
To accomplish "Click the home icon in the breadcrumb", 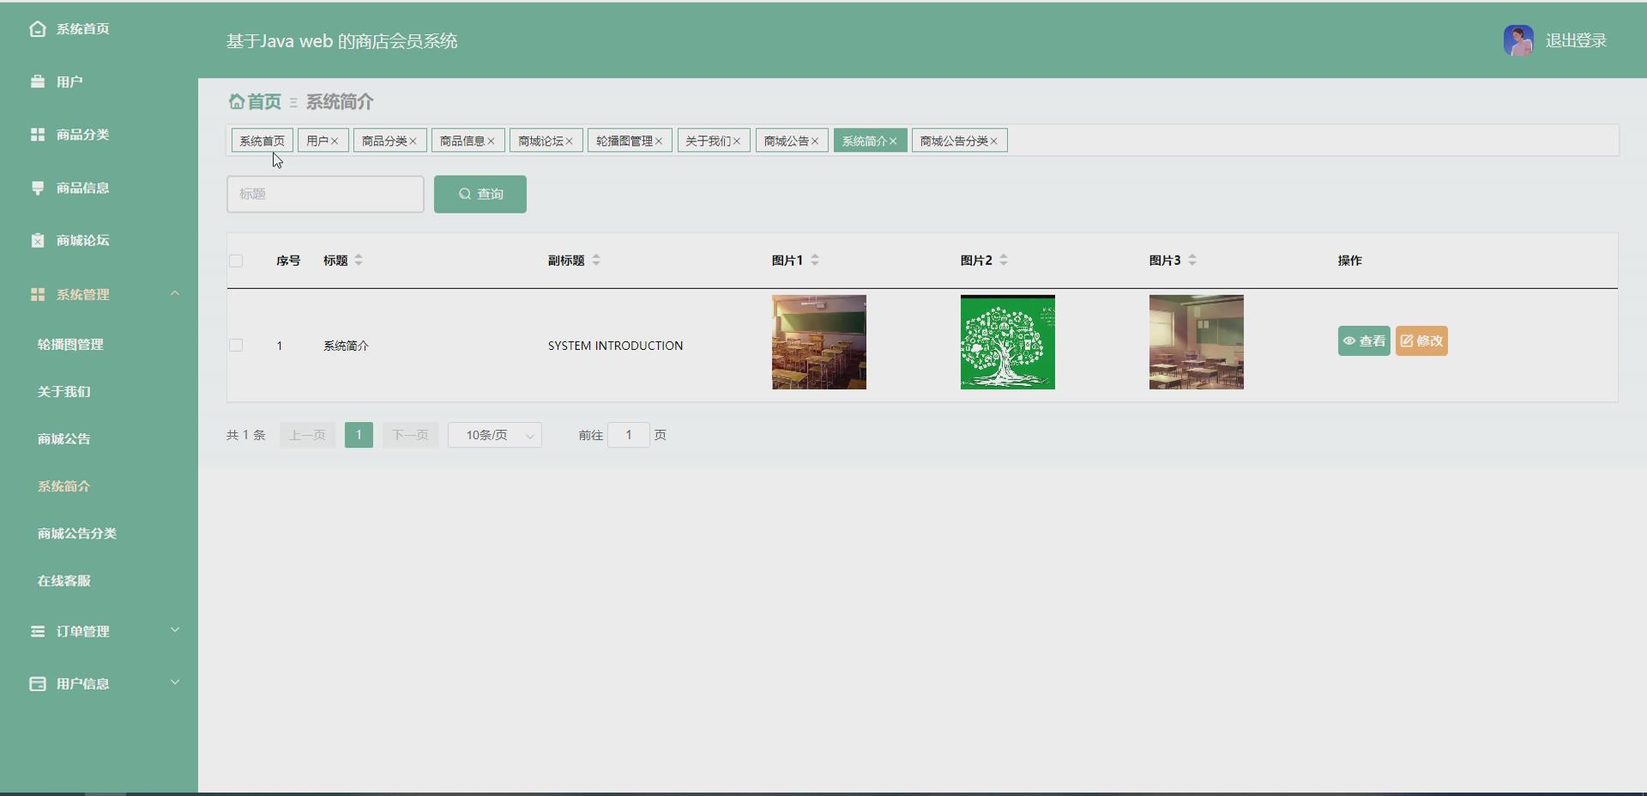I will point(237,101).
